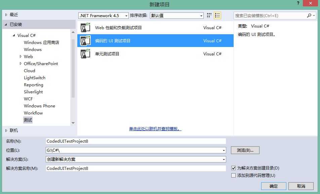Expand the 最近 section
The width and height of the screenshot is (320, 194).
pos(6,15)
